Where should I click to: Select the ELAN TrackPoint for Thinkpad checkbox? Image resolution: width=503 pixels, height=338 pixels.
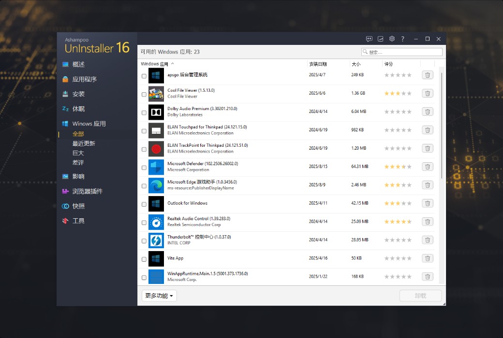(x=144, y=149)
